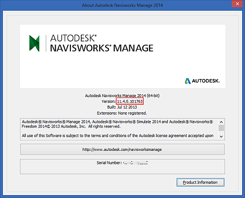Click 'Extensions: None registered.' text
This screenshot has width=245, height=198.
coord(122,113)
